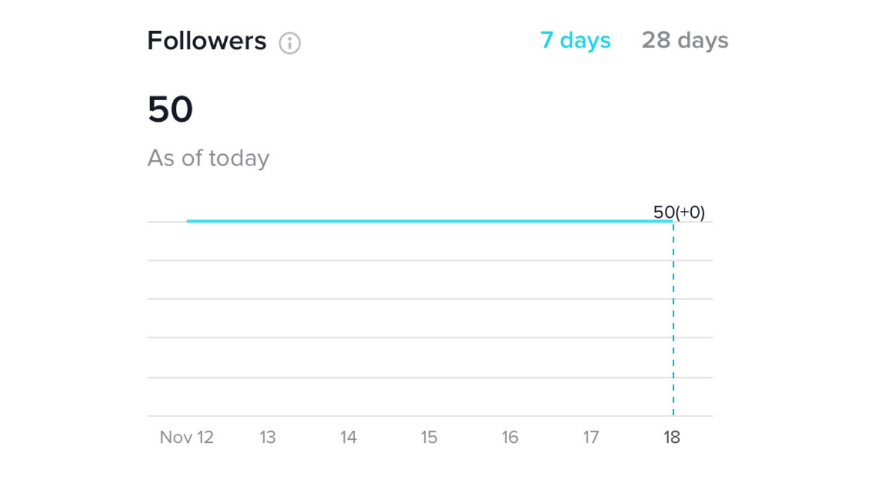Click the blue follower line above date 13

click(x=268, y=221)
